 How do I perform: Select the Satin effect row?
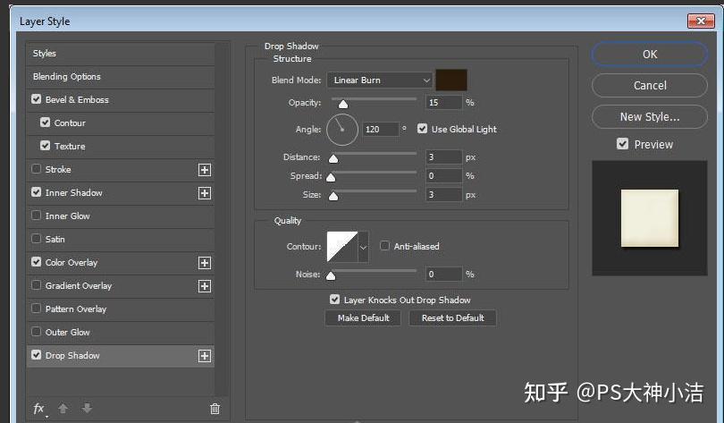[x=121, y=239]
